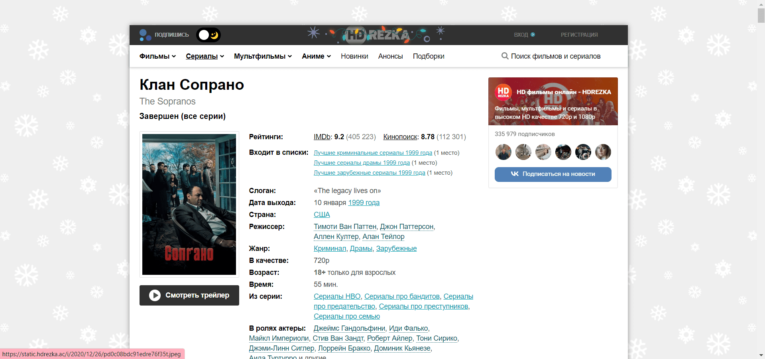
Task: Open Лучшие зарубежные сериалы 1999 года list
Action: click(x=370, y=173)
